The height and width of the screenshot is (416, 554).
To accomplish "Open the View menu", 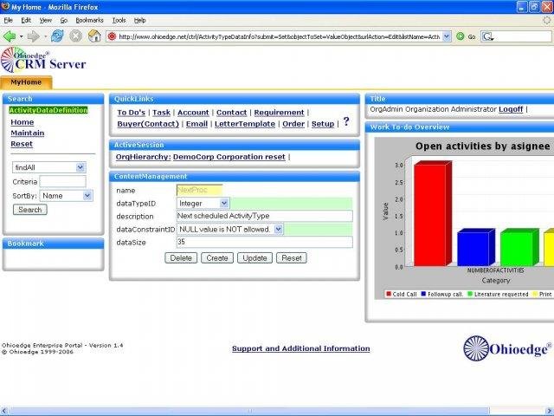I will (x=46, y=21).
